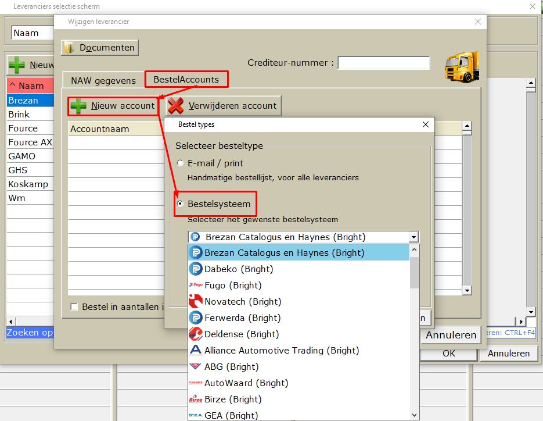Choose Ferwerda (Bright) from the list
The width and height of the screenshot is (543, 421).
[x=299, y=317]
